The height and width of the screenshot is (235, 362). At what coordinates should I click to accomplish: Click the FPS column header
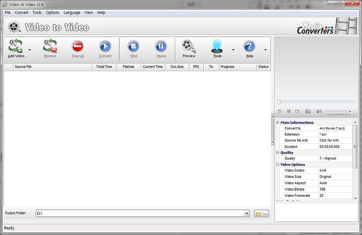coord(196,67)
